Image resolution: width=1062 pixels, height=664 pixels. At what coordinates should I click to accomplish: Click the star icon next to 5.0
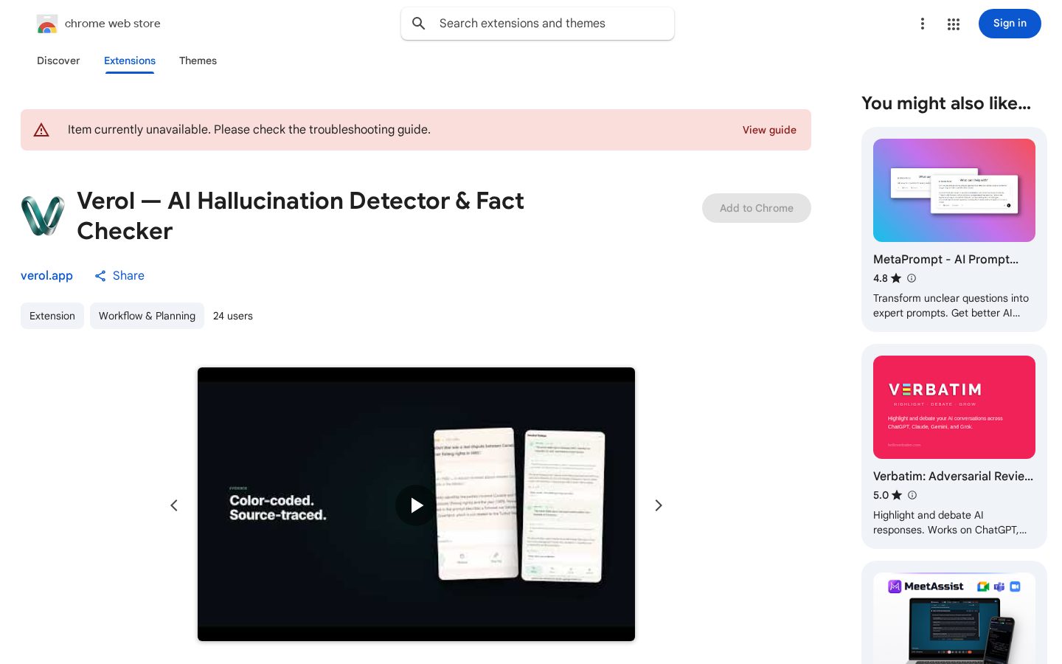click(897, 495)
